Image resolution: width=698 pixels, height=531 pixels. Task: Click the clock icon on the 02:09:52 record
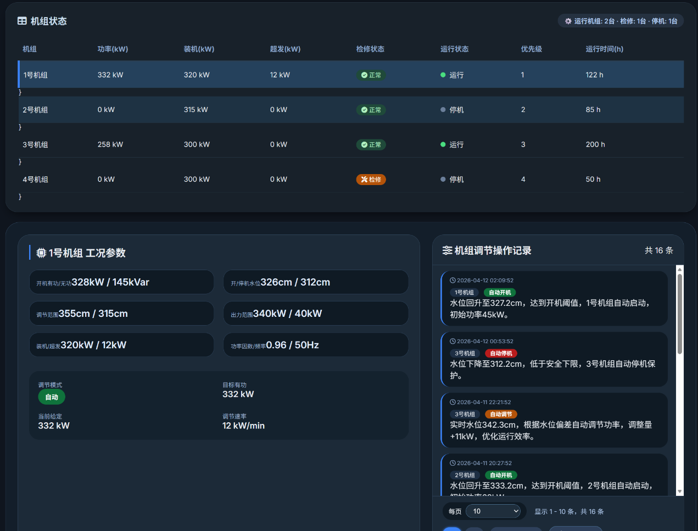[453, 280]
